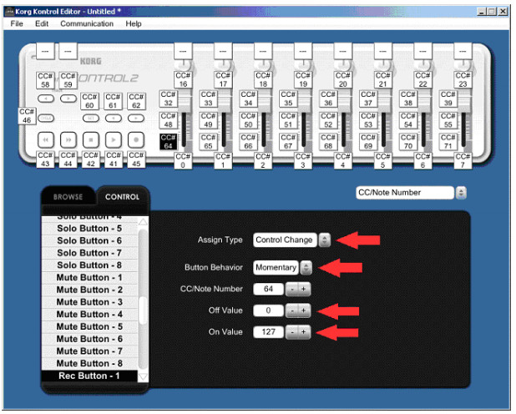
Task: Open the Edit menu
Action: pyautogui.click(x=42, y=23)
